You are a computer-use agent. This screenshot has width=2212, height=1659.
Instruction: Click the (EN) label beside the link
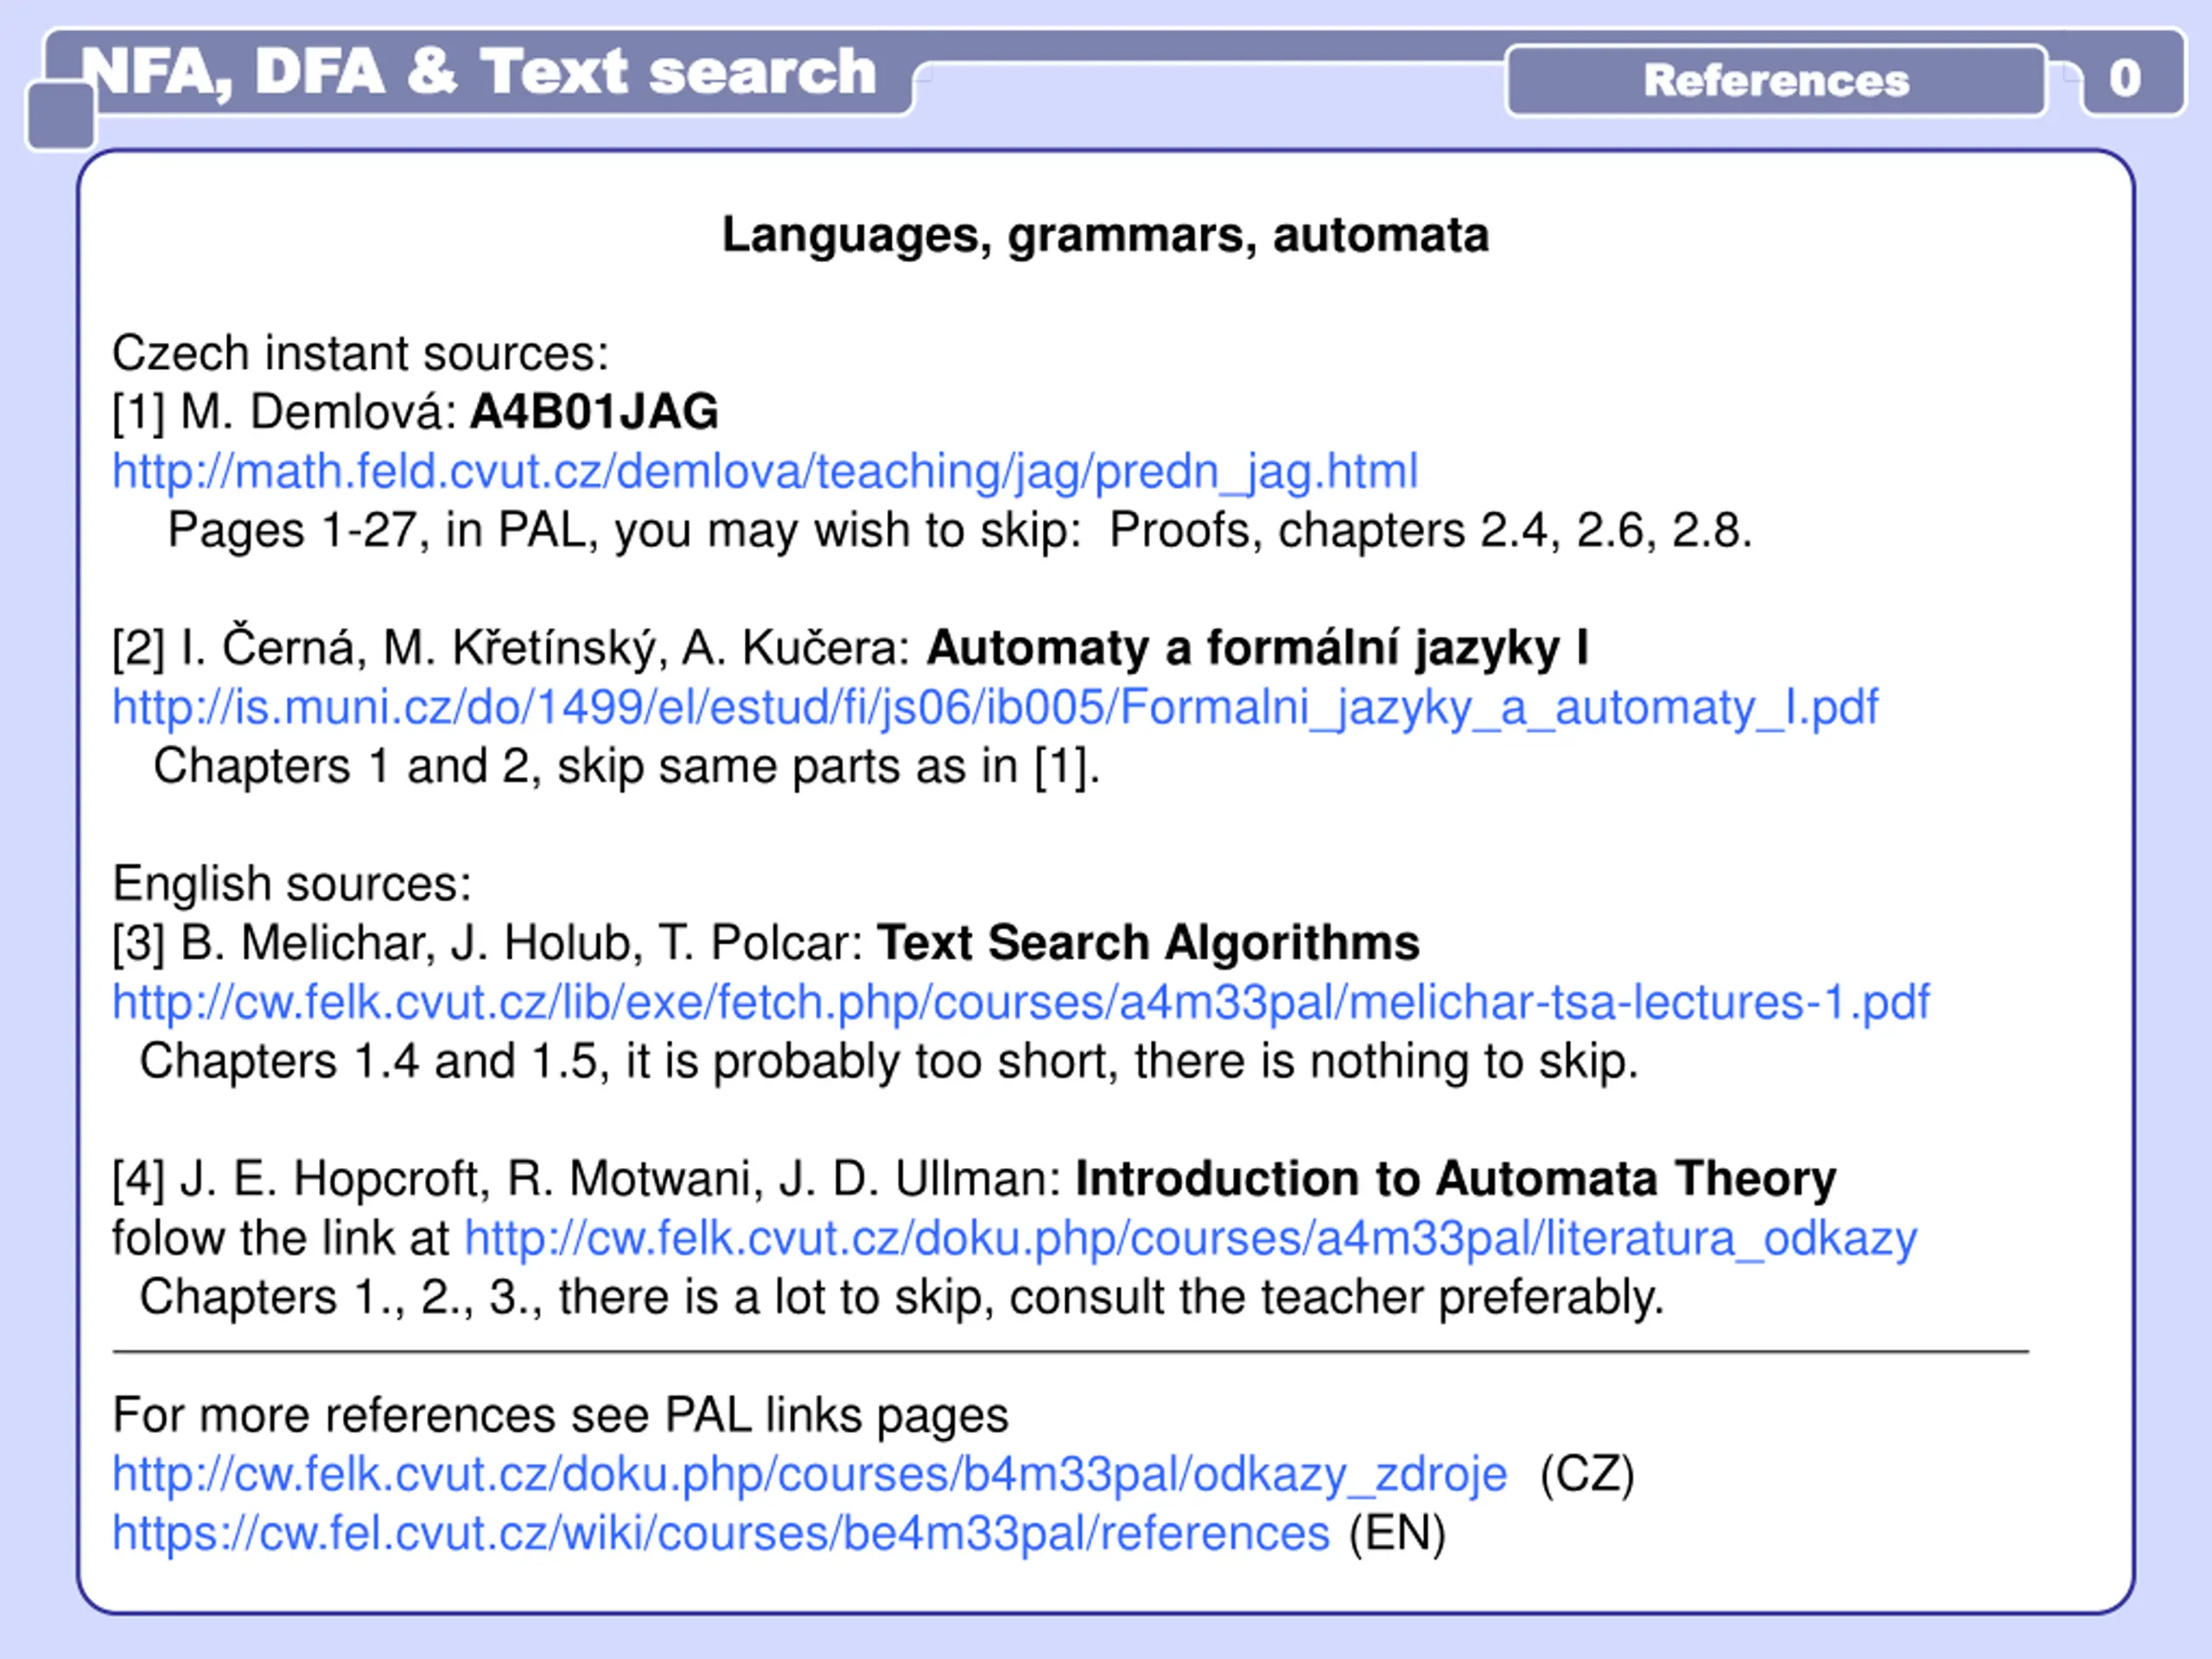pyautogui.click(x=1397, y=1533)
